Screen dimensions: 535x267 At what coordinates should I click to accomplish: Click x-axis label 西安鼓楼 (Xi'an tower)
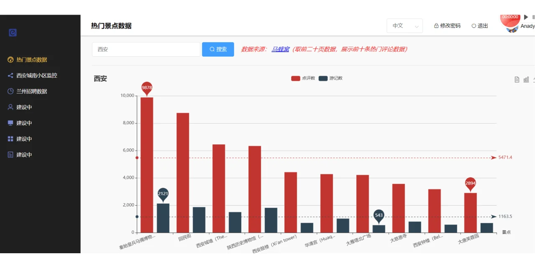click(274, 244)
